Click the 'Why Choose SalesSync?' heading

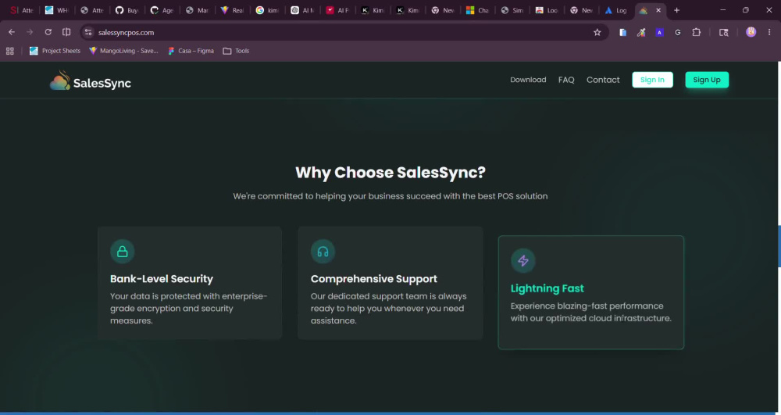pyautogui.click(x=390, y=173)
